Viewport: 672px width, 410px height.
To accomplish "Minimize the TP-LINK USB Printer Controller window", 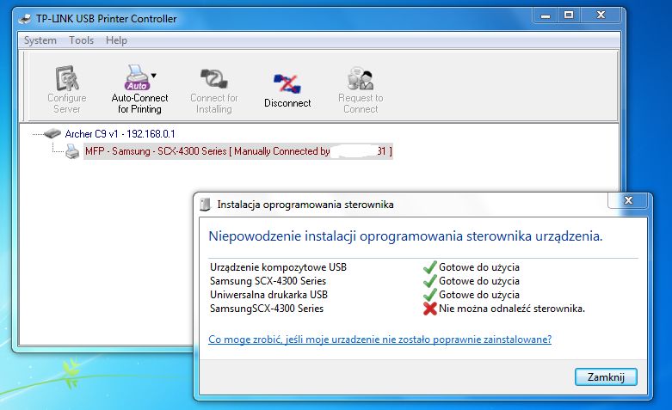I will [x=546, y=15].
